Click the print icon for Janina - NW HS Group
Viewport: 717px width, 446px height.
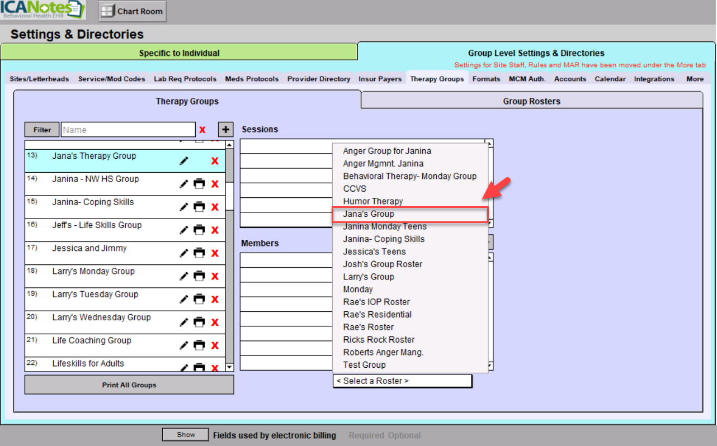click(199, 184)
